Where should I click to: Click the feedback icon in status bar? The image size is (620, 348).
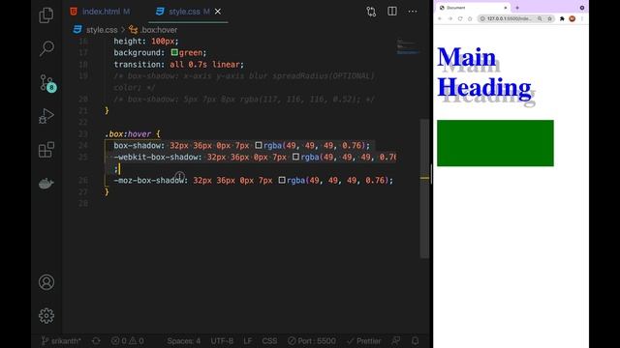tap(396, 340)
